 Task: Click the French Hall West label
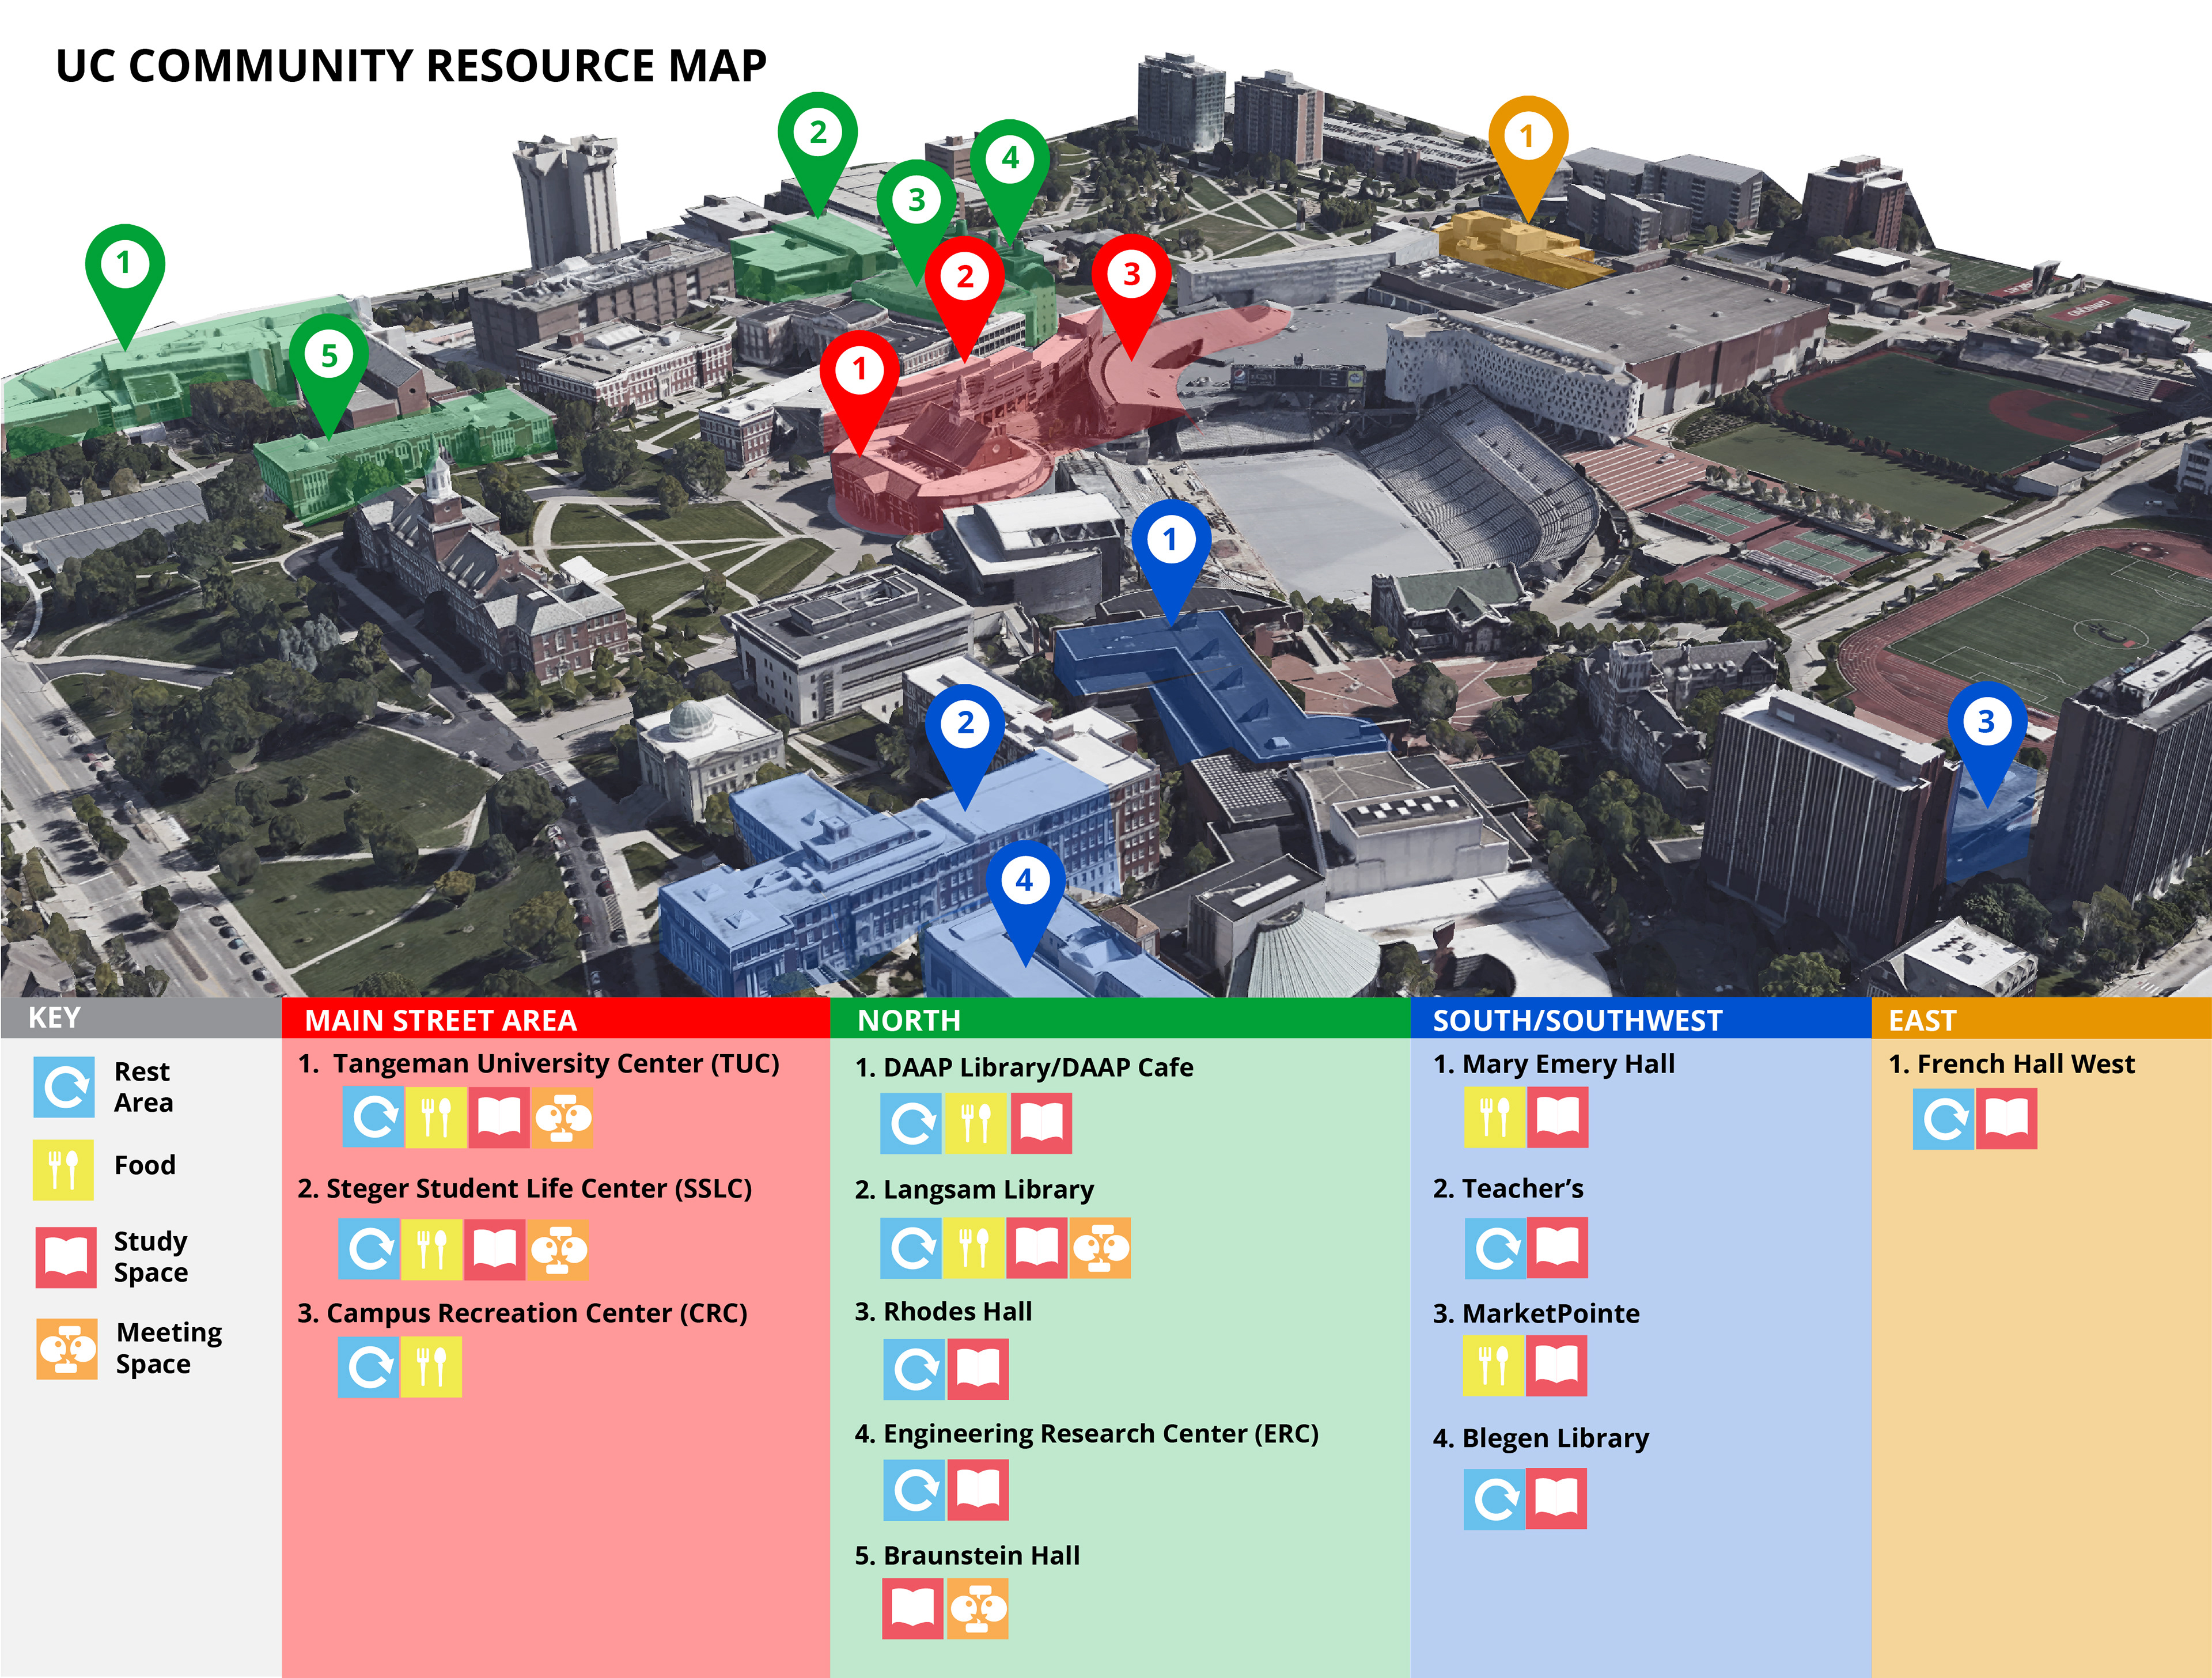(x=2025, y=1064)
